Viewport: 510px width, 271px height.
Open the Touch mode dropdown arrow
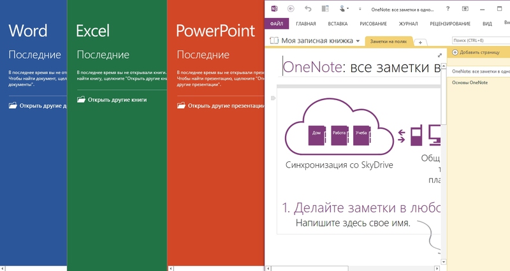347,9
